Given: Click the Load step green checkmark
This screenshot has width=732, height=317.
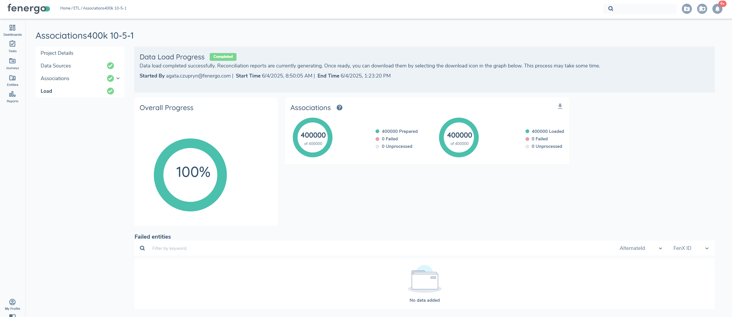Looking at the screenshot, I should tap(110, 91).
